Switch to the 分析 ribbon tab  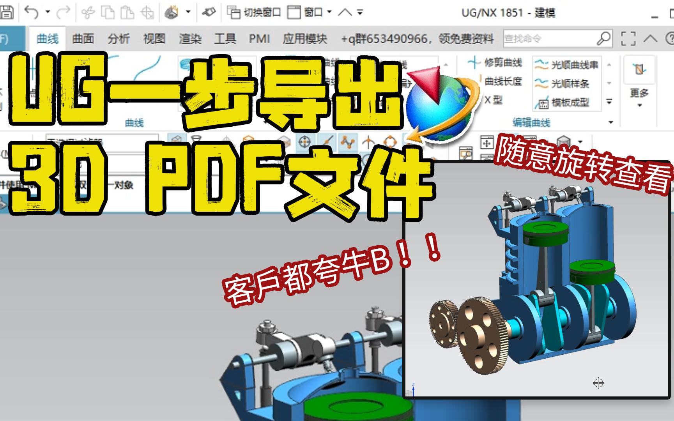(x=119, y=39)
